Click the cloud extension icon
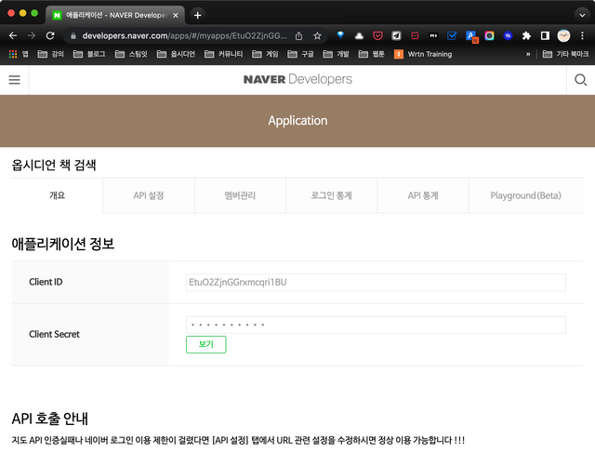 [359, 35]
